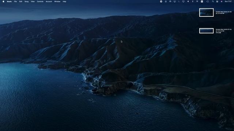Click the crescent moon menu bar icon
This screenshot has width=234, height=131.
click(x=179, y=1)
